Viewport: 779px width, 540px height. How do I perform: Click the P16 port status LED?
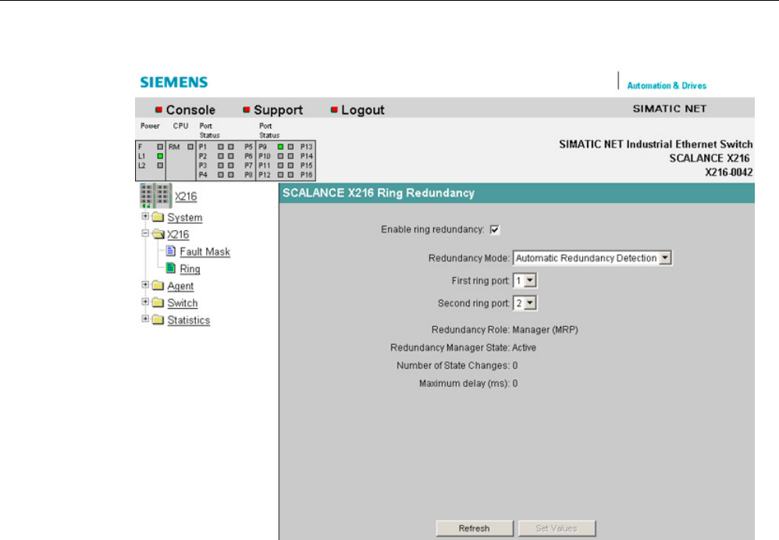tap(290, 175)
